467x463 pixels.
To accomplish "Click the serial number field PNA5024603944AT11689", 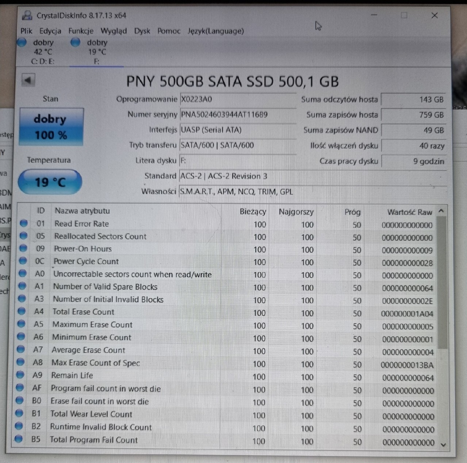I will point(238,115).
